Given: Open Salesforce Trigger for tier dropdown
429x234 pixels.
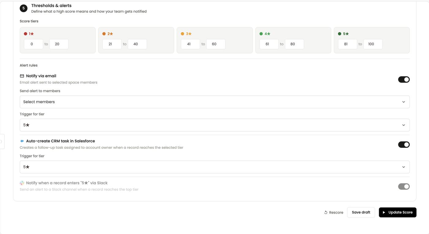Looking at the screenshot, I should coord(214,167).
